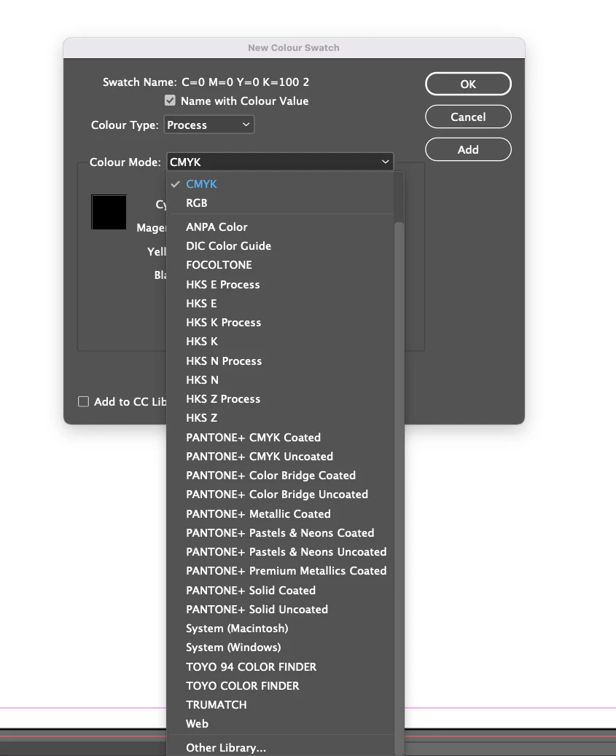Select RGB colour mode

click(x=280, y=203)
